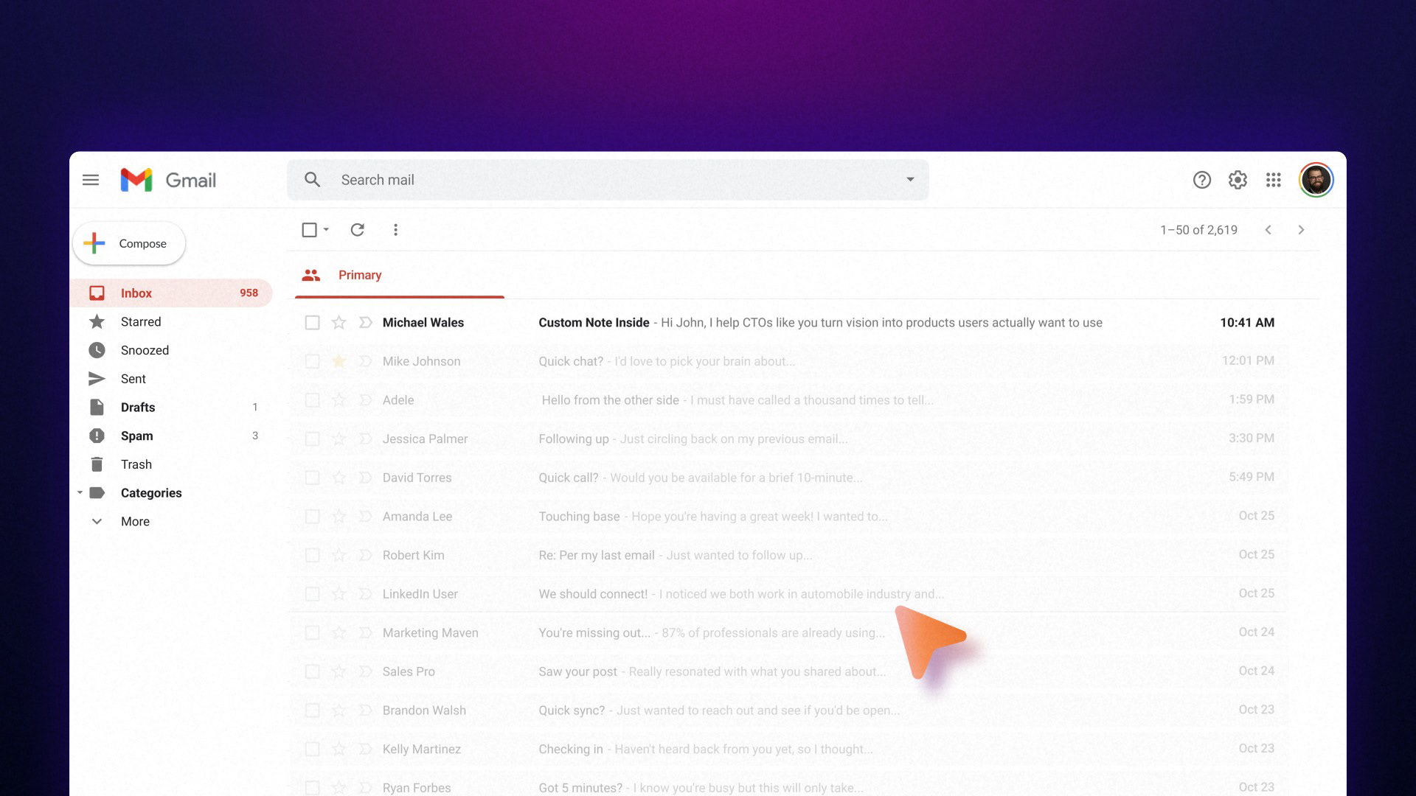The height and width of the screenshot is (796, 1416).
Task: Check the Michael Wales email checkbox
Action: [312, 323]
